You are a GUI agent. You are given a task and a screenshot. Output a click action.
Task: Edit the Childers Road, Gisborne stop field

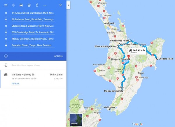(33, 26)
